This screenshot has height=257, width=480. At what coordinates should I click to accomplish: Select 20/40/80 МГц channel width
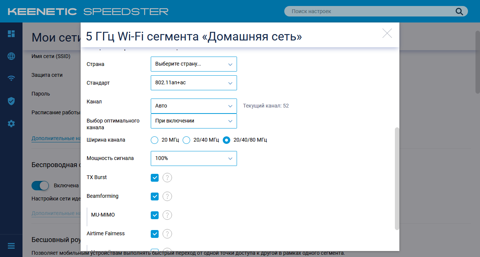(226, 140)
